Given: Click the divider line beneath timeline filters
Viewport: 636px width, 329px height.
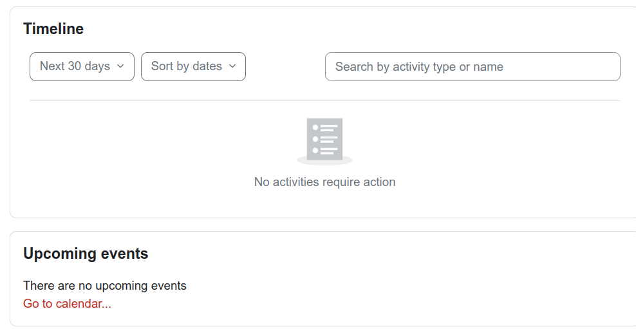Looking at the screenshot, I should coord(325,100).
